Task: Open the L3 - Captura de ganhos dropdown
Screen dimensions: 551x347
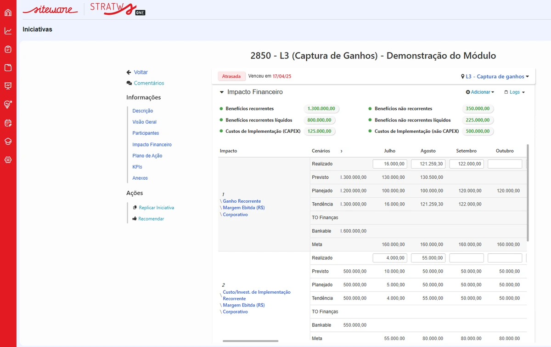Action: [x=495, y=77]
